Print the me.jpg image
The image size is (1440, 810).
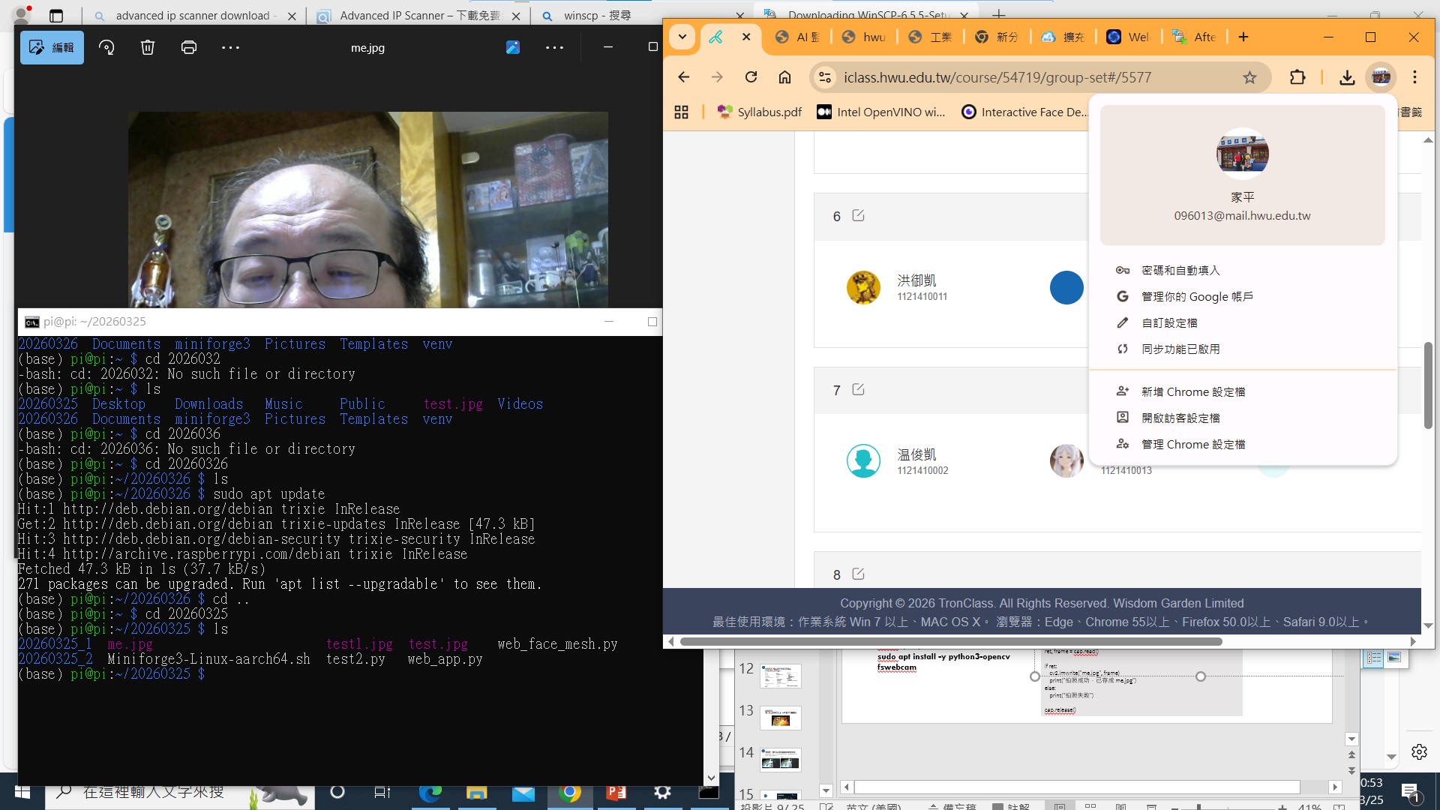pos(189,47)
